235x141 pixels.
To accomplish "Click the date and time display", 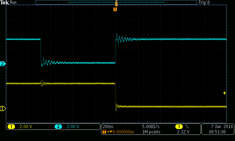I will [x=218, y=129].
